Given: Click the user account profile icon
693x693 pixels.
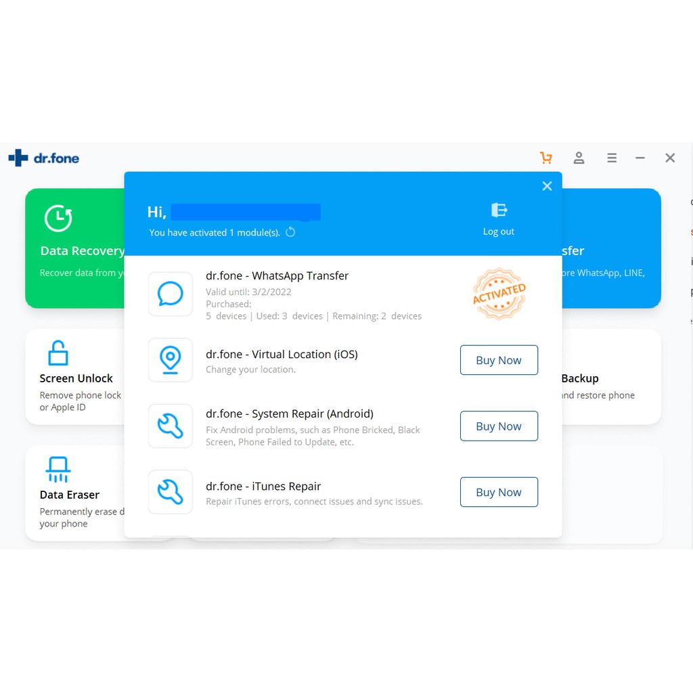Looking at the screenshot, I should [x=579, y=158].
